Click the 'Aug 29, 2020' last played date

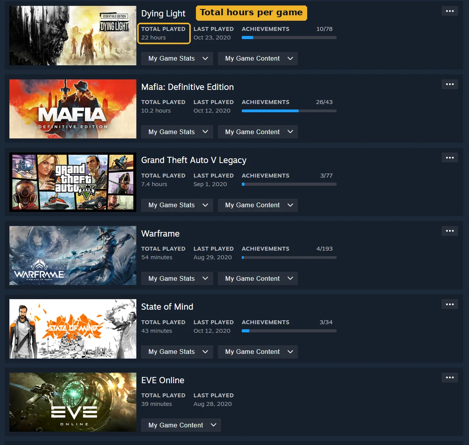pos(213,257)
